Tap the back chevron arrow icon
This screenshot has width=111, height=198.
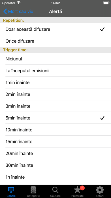pos(5,11)
